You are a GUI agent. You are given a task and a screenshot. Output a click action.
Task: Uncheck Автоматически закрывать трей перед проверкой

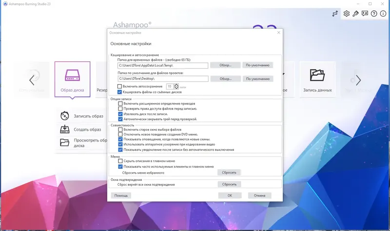coord(120,119)
